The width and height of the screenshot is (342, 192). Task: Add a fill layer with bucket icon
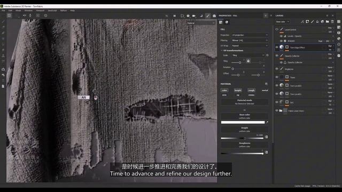click(x=317, y=21)
